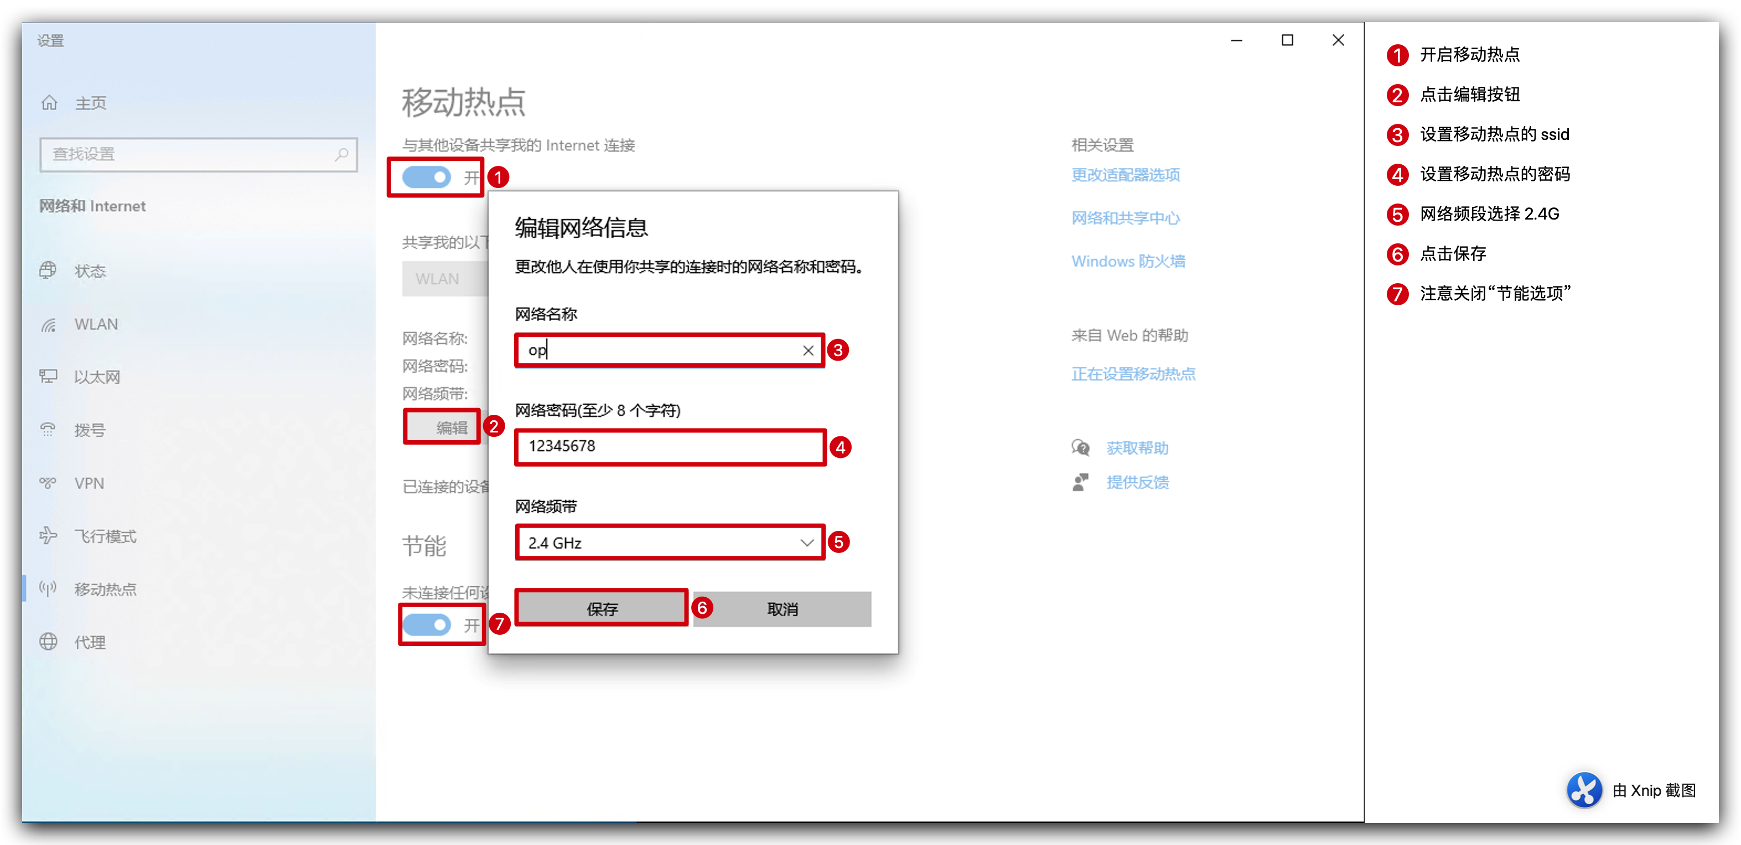This screenshot has height=845, width=1741.
Task: Open the network band 2.4 GHz dropdown
Action: pyautogui.click(x=670, y=543)
